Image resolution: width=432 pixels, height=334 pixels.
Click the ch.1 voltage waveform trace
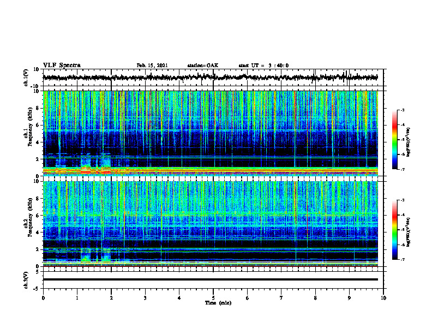coord(210,77)
